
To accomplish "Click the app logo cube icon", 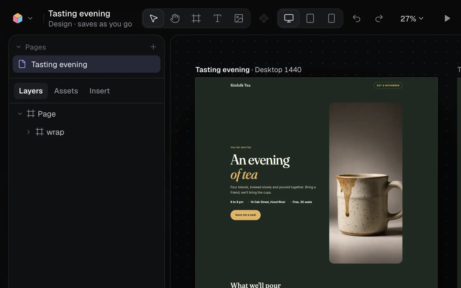I will (x=18, y=18).
